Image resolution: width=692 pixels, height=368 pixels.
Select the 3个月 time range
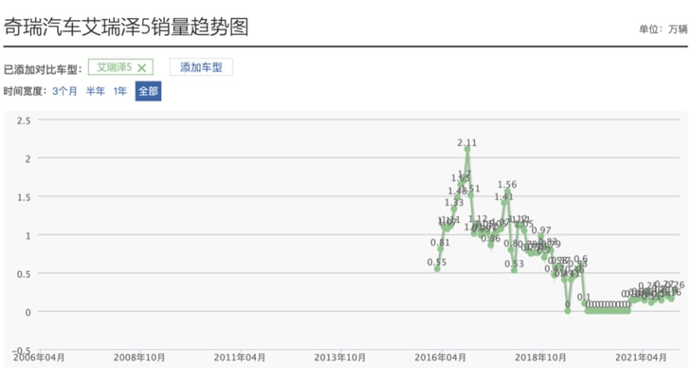[x=64, y=91]
